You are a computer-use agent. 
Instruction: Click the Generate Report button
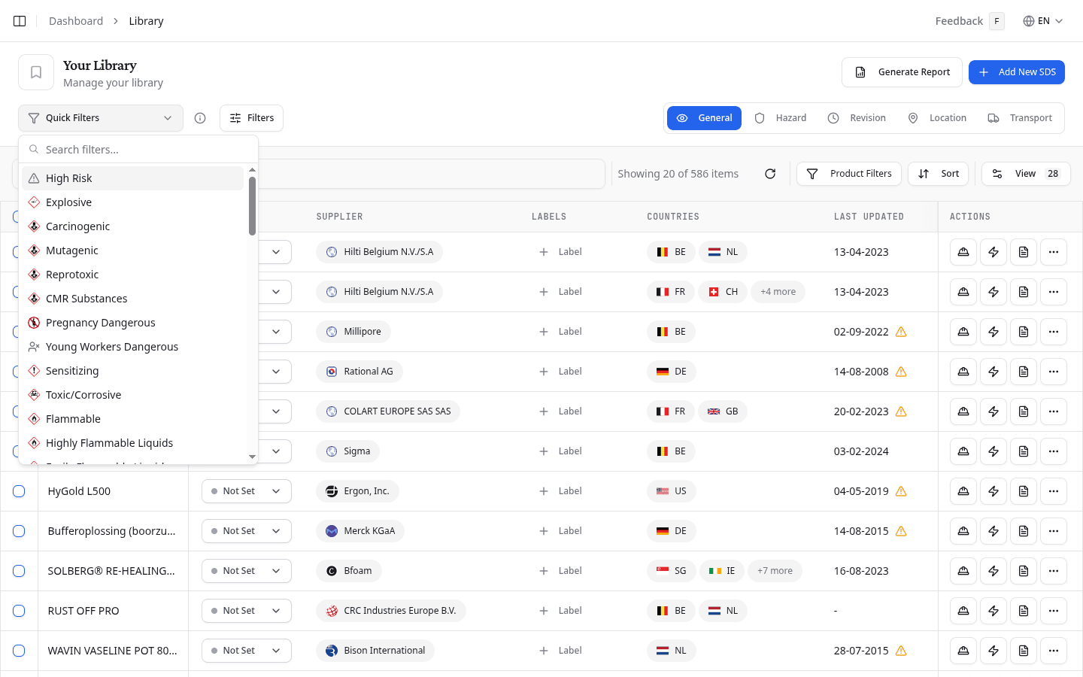coord(902,71)
